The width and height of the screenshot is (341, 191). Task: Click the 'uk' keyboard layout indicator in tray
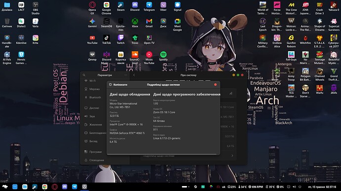point(223,187)
